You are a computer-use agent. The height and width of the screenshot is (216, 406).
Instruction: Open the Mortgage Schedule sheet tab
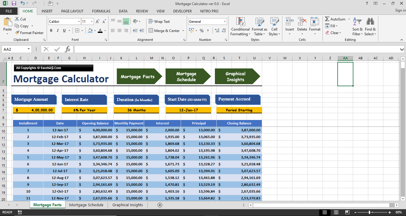(86, 205)
